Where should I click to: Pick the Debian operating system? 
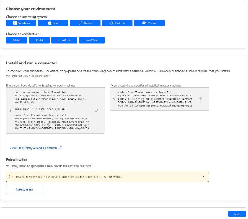click(x=85, y=23)
